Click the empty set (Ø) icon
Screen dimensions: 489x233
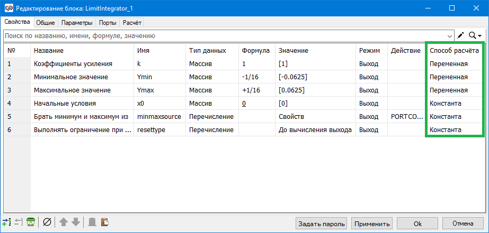pos(47,222)
